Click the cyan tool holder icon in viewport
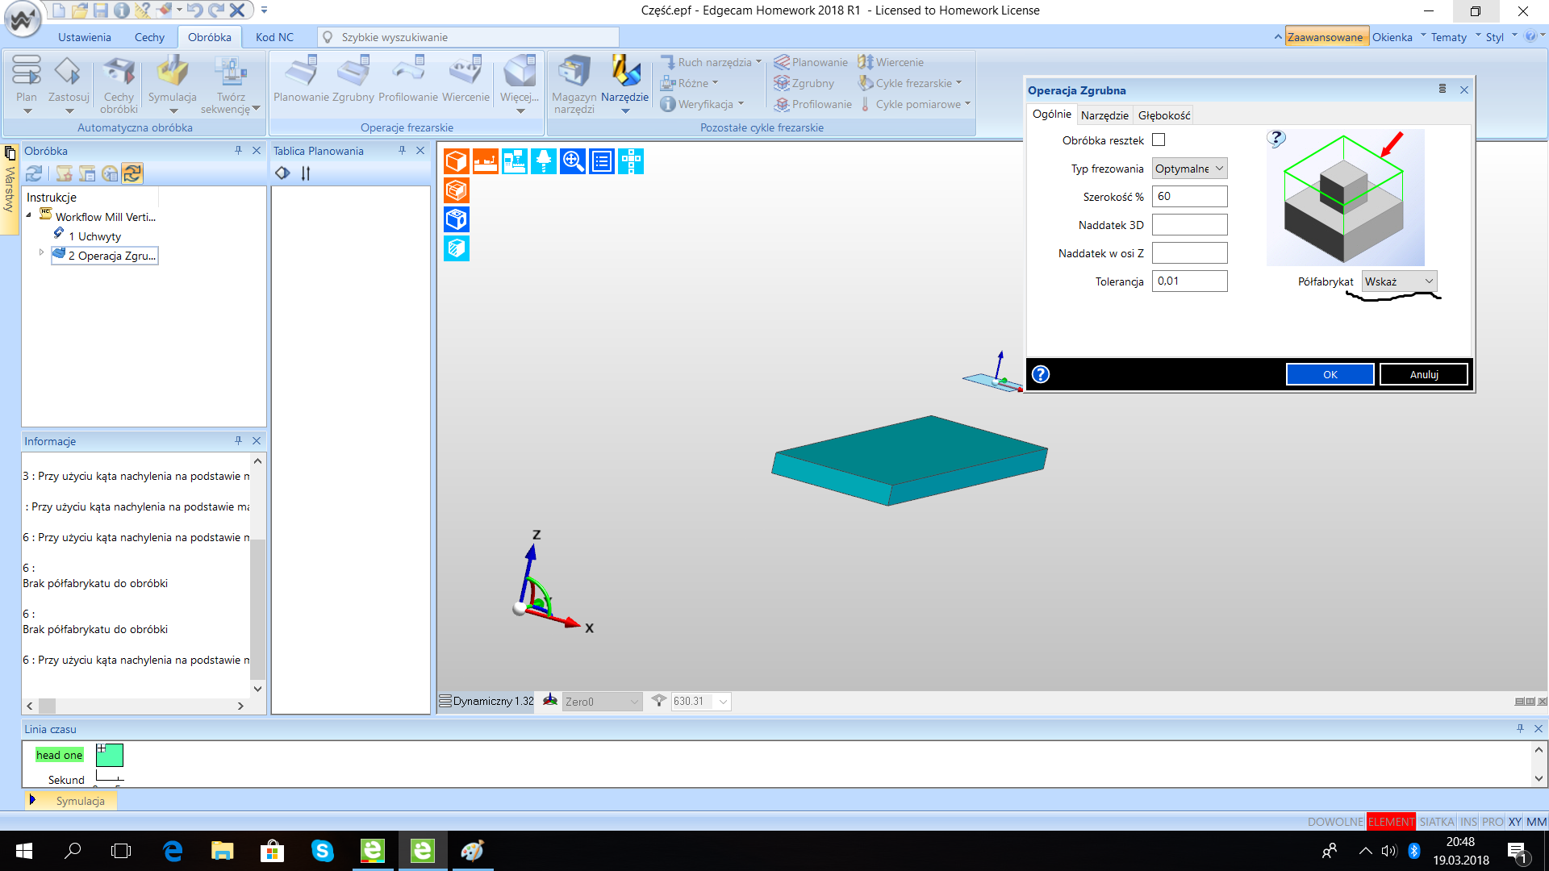 (x=544, y=161)
